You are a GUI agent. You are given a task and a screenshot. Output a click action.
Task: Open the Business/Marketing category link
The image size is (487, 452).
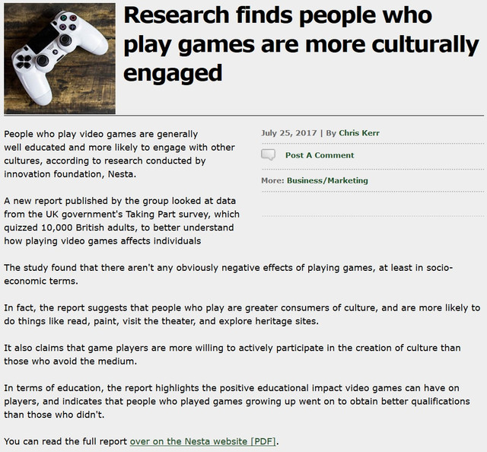pyautogui.click(x=327, y=180)
